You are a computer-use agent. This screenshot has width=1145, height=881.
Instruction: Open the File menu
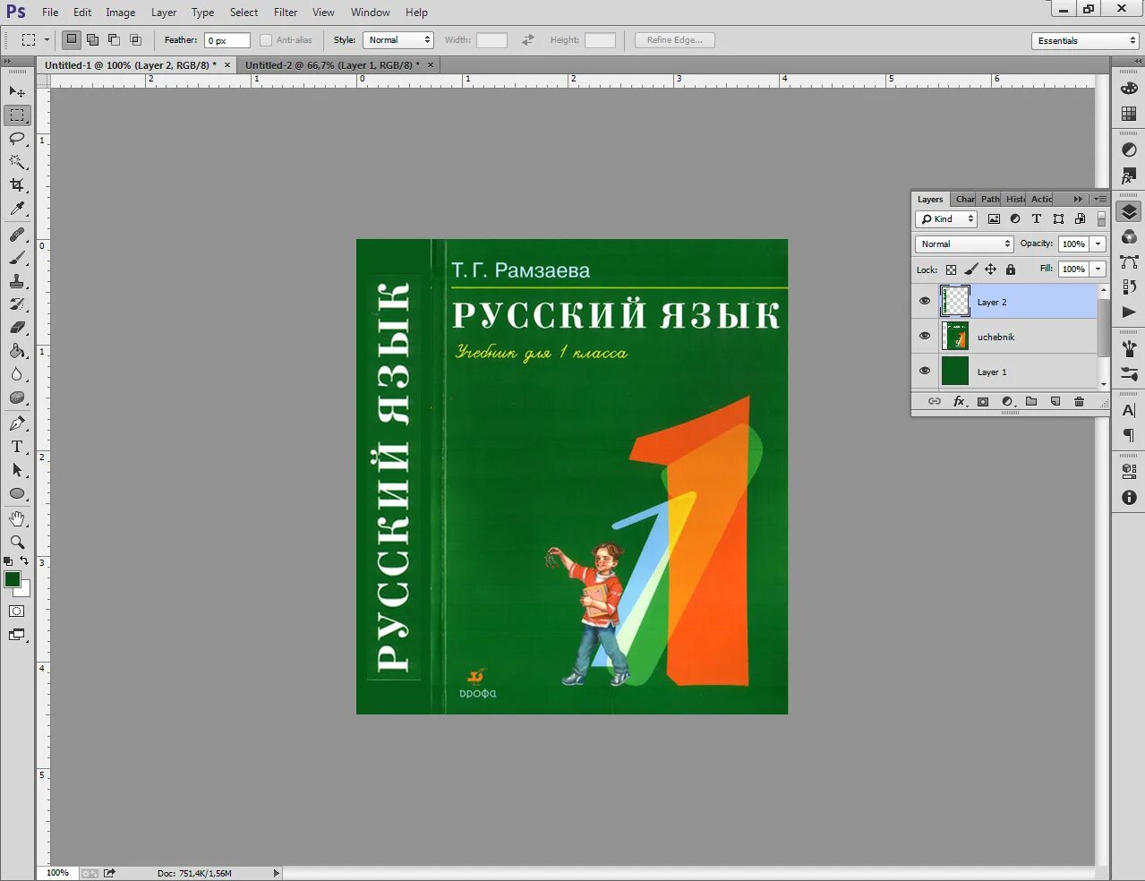(50, 13)
